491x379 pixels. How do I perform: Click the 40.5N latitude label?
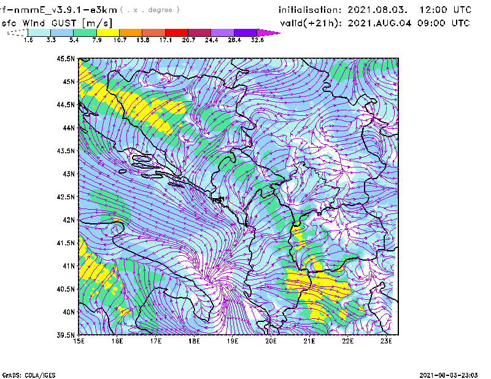pyautogui.click(x=66, y=289)
